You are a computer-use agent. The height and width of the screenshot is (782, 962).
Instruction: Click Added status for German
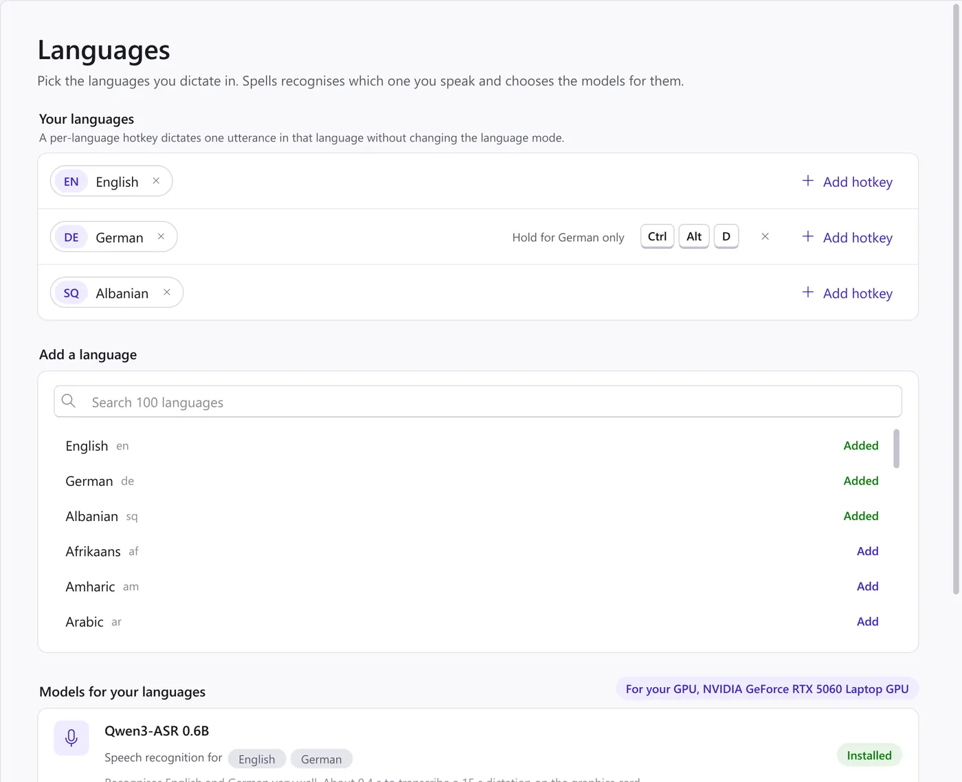click(x=861, y=480)
